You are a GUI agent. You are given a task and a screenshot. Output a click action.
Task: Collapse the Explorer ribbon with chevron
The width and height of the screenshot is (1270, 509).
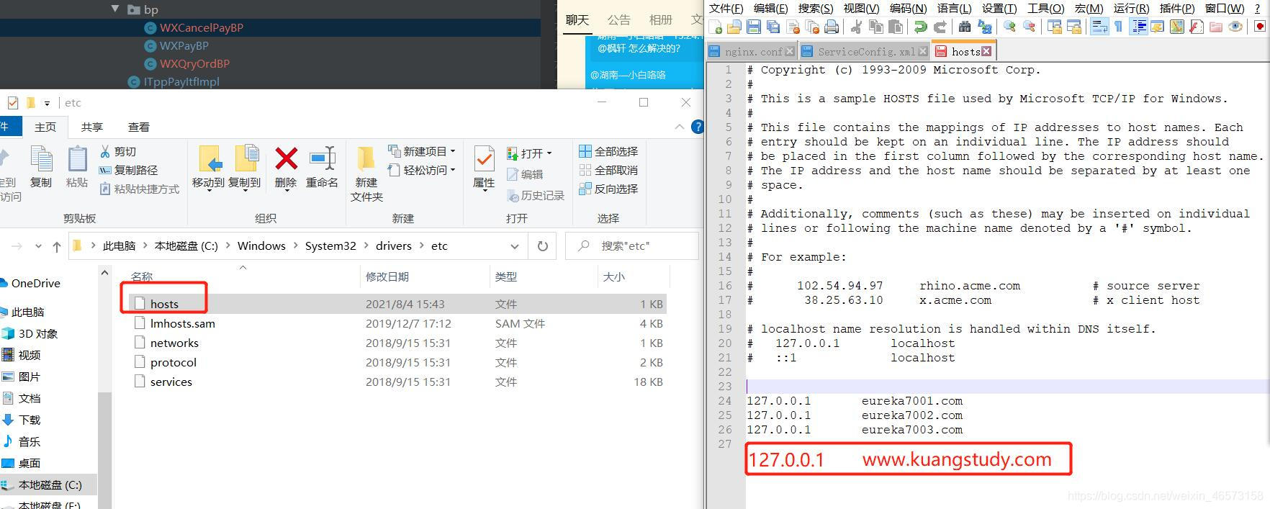(x=679, y=127)
